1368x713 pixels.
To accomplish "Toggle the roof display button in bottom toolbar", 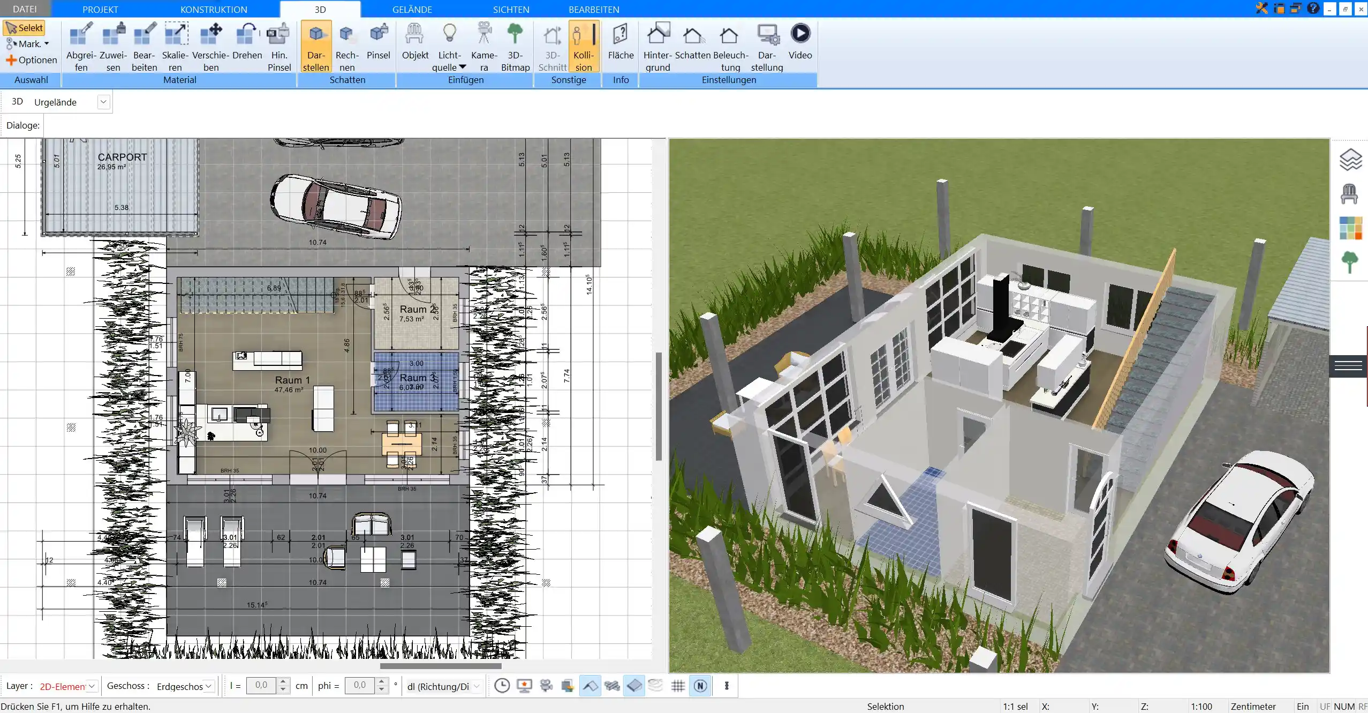I will (x=590, y=686).
